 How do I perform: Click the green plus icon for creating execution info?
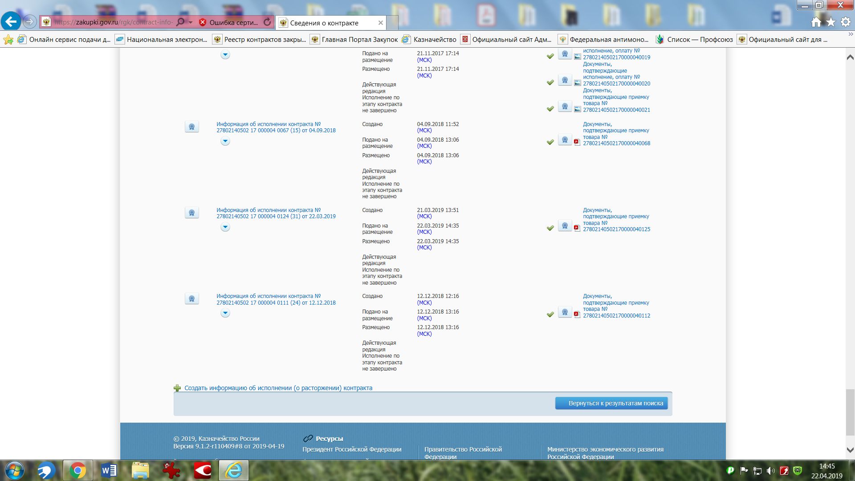[177, 388]
